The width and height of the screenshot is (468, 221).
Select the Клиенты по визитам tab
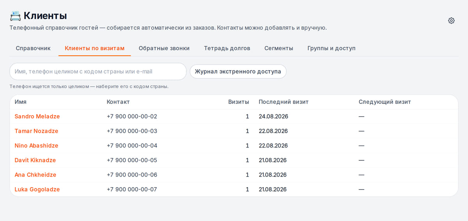[95, 48]
